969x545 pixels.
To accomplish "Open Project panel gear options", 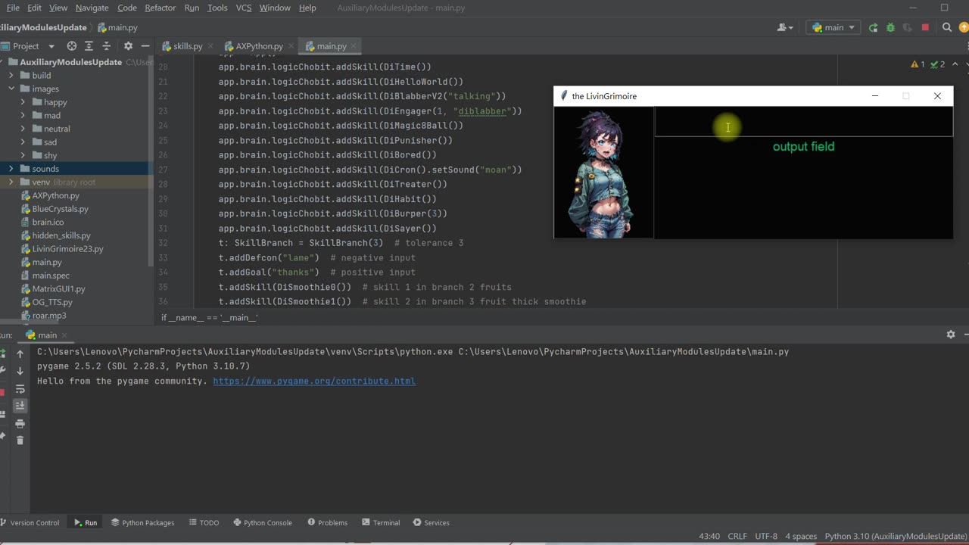I will [128, 46].
